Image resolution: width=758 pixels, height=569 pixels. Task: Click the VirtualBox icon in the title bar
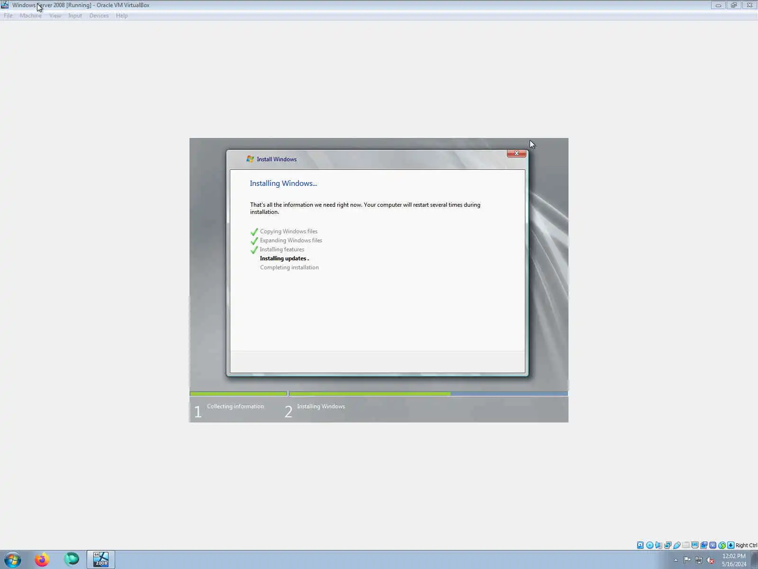5,5
